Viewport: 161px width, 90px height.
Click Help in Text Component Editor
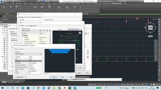click(71, 77)
